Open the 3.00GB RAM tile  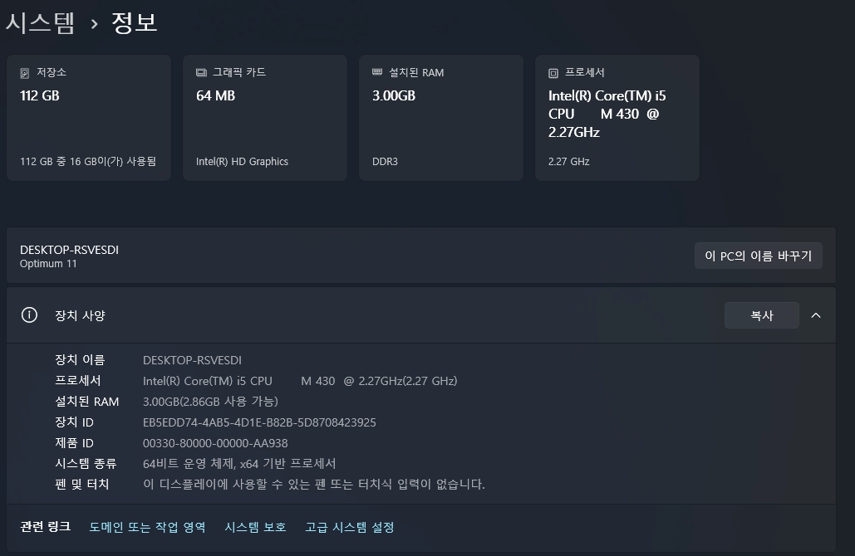click(x=441, y=118)
